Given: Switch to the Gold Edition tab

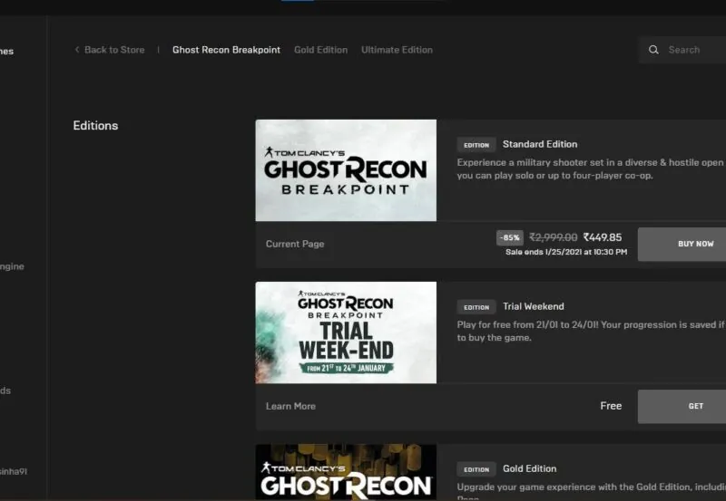Looking at the screenshot, I should click(x=320, y=50).
